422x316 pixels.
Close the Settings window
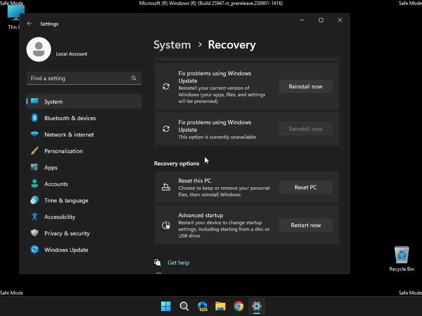pos(340,20)
